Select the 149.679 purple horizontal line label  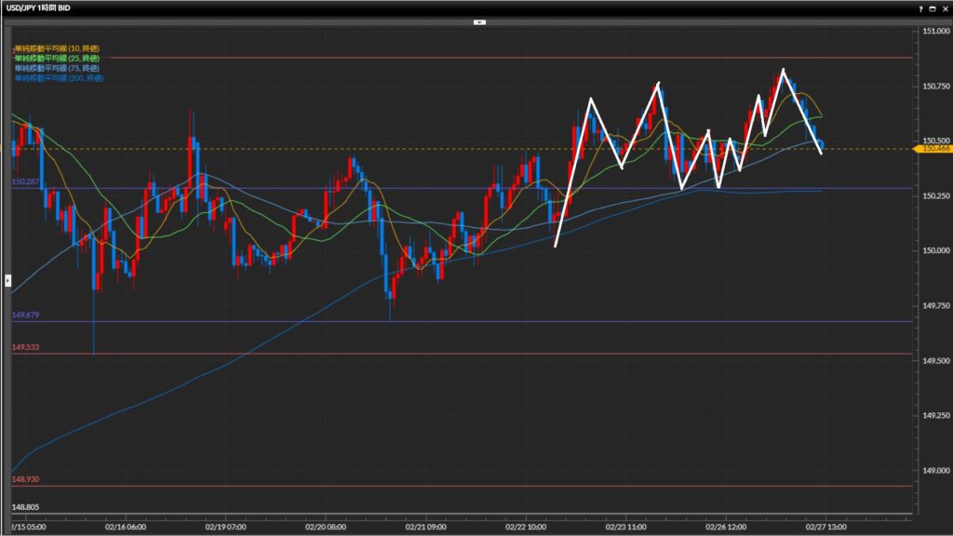(24, 315)
